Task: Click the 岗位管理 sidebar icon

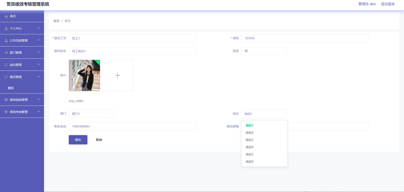Action: tap(6, 65)
